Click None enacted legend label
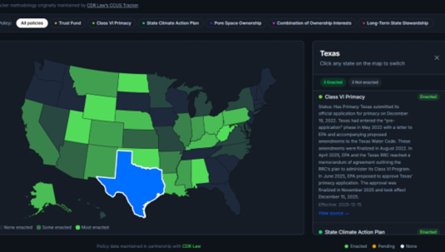445x252 pixels. [x=18, y=228]
